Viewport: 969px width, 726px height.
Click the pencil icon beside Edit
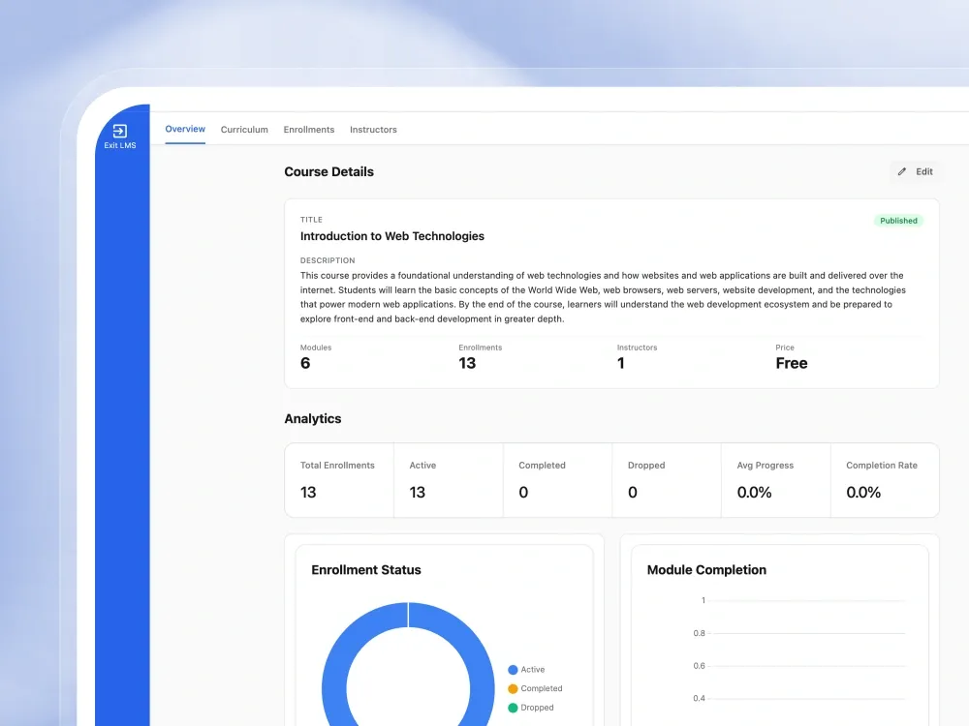pyautogui.click(x=901, y=171)
